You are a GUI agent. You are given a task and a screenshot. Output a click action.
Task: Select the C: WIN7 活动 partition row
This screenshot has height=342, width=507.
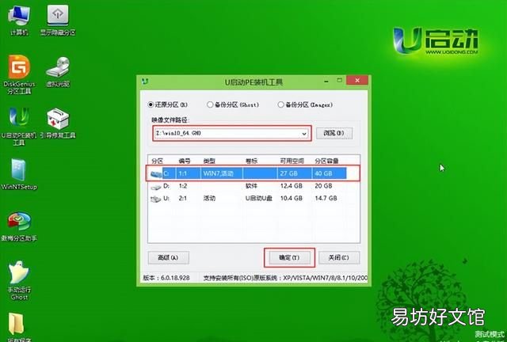pos(248,173)
